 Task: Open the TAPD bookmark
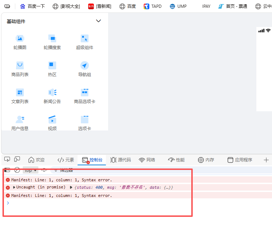coord(153,6)
